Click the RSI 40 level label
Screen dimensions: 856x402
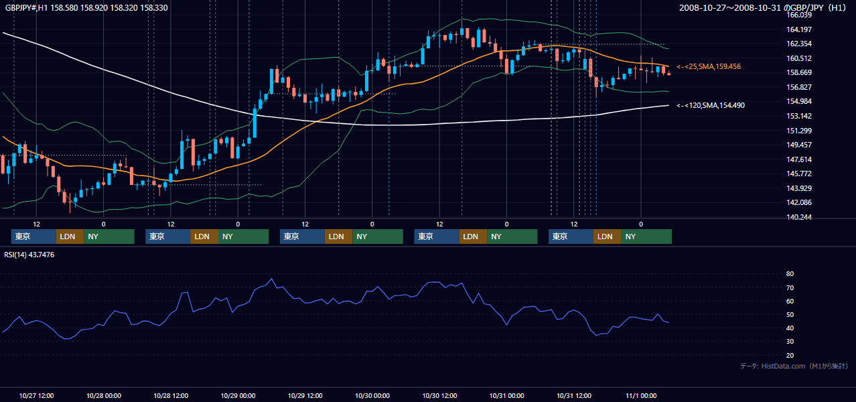790,328
